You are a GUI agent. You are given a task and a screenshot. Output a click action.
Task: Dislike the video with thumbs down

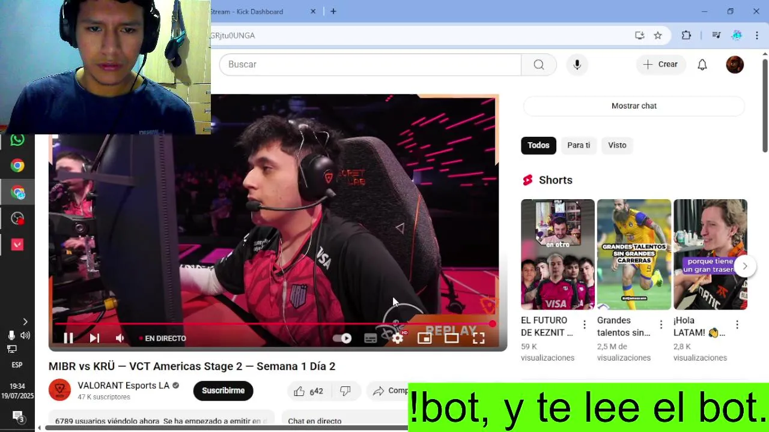point(345,391)
